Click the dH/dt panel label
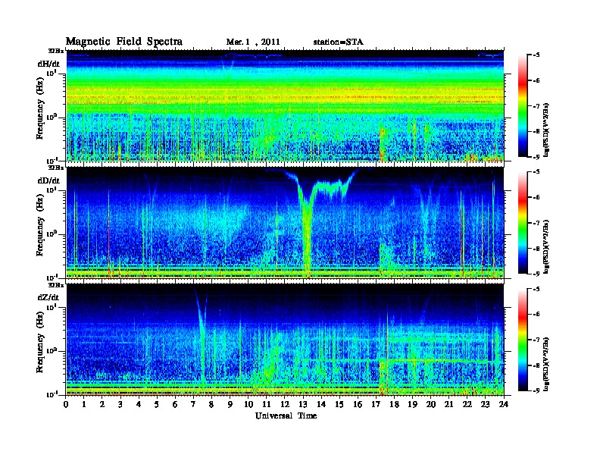Image resolution: width=600 pixels, height=464 pixels. pos(49,64)
